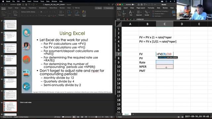Toggle AutoSave switch in Excel window
This screenshot has height=119, width=212.
tap(133, 5)
